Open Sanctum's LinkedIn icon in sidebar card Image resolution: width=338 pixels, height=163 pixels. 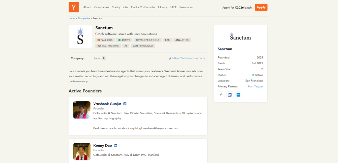click(x=230, y=95)
